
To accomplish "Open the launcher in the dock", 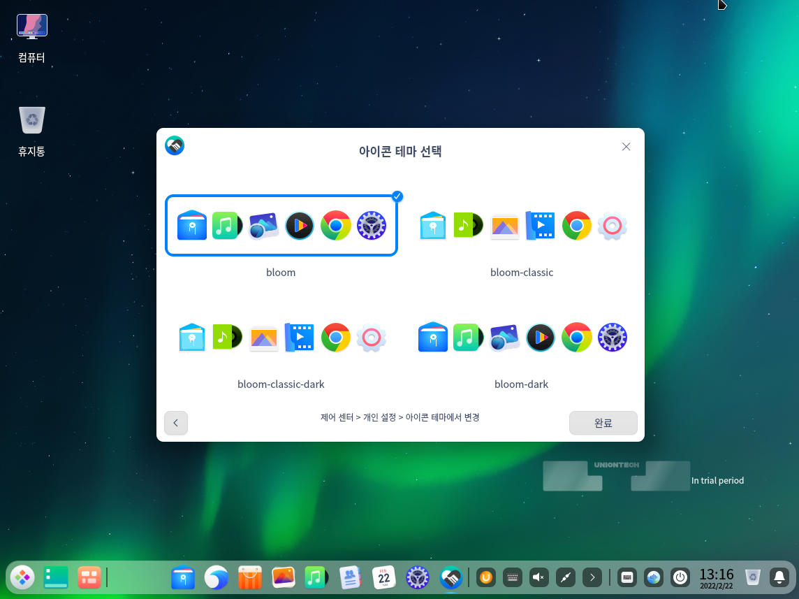I will (22, 577).
